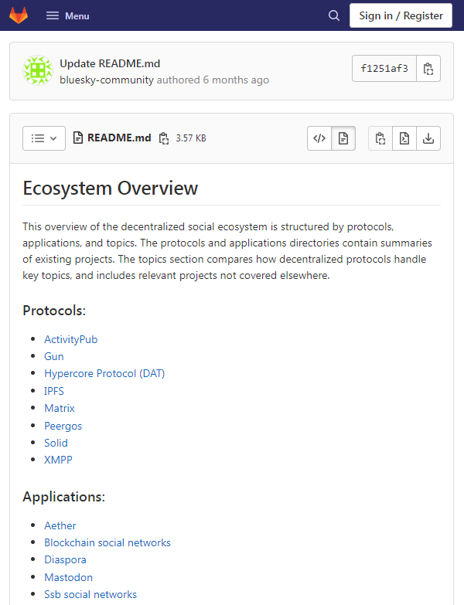Expand table of contents dropdown

click(x=44, y=138)
